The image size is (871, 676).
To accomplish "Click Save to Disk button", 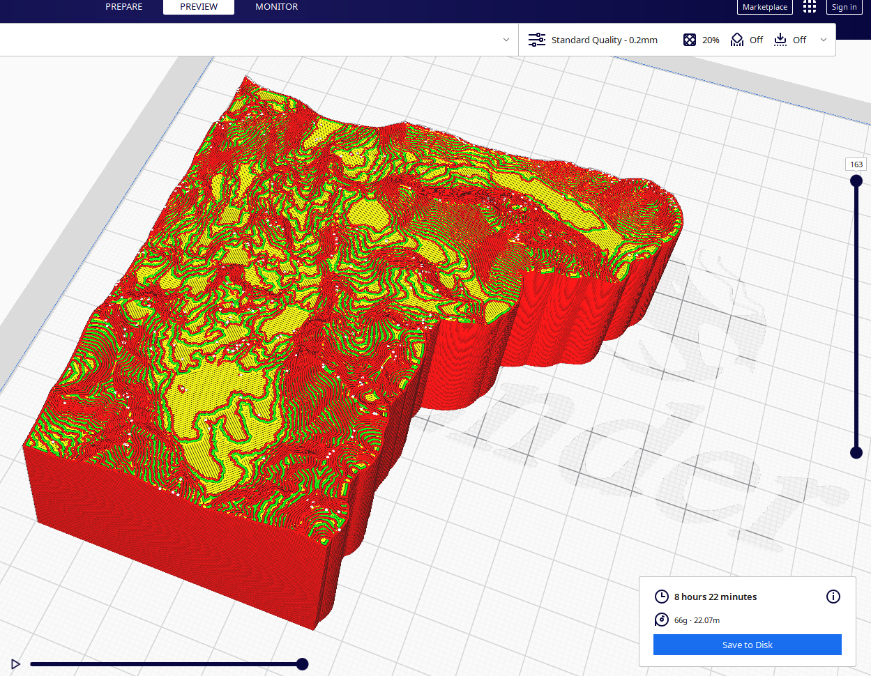I will tap(748, 645).
